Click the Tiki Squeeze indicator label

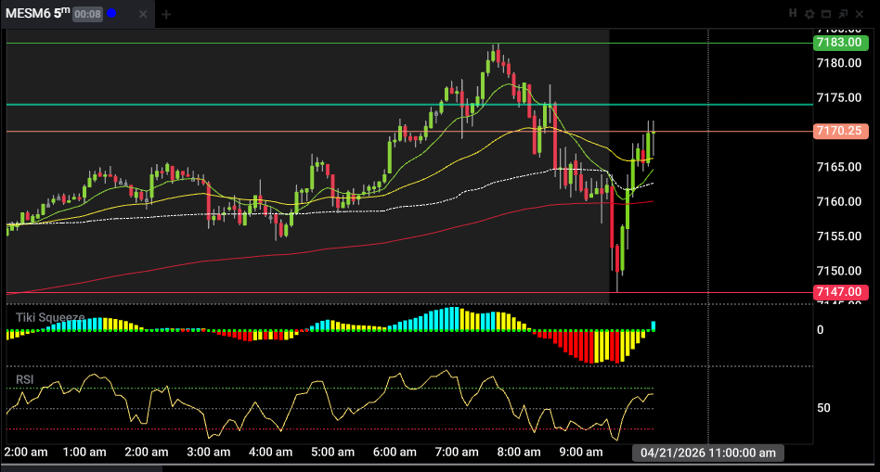pos(50,317)
